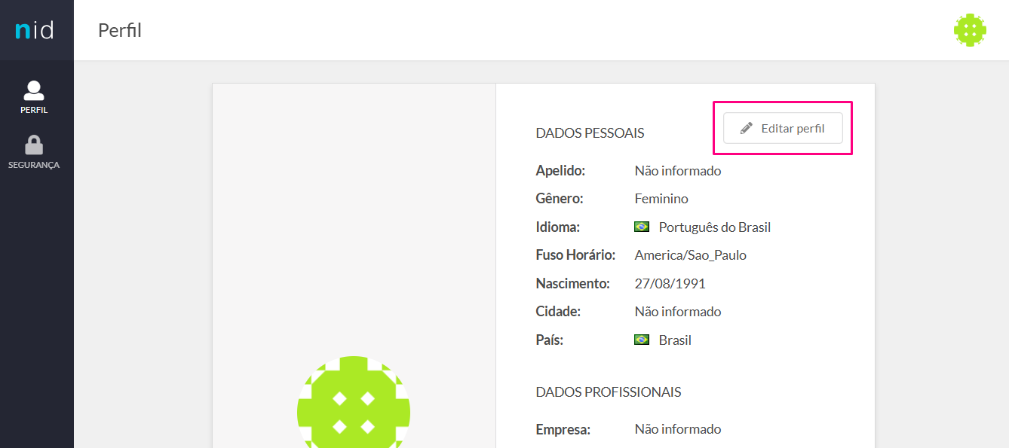The width and height of the screenshot is (1009, 448).
Task: Click the Nascimento label
Action: click(x=572, y=284)
